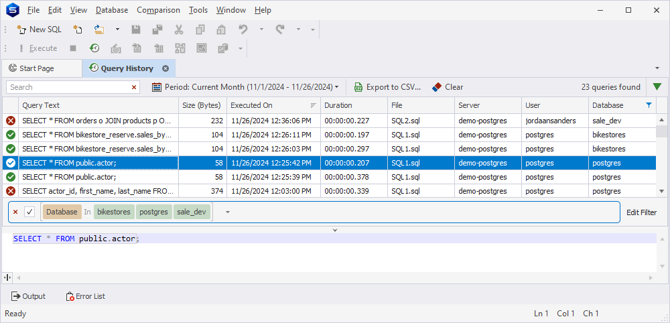Click the Copy icon in toolbar

200,29
